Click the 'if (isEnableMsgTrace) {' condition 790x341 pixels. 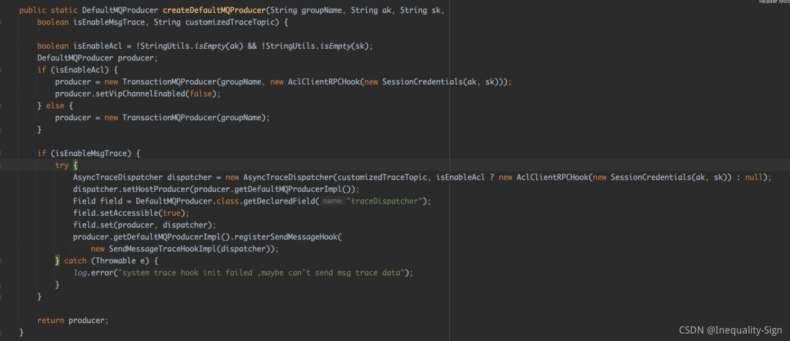click(x=88, y=153)
